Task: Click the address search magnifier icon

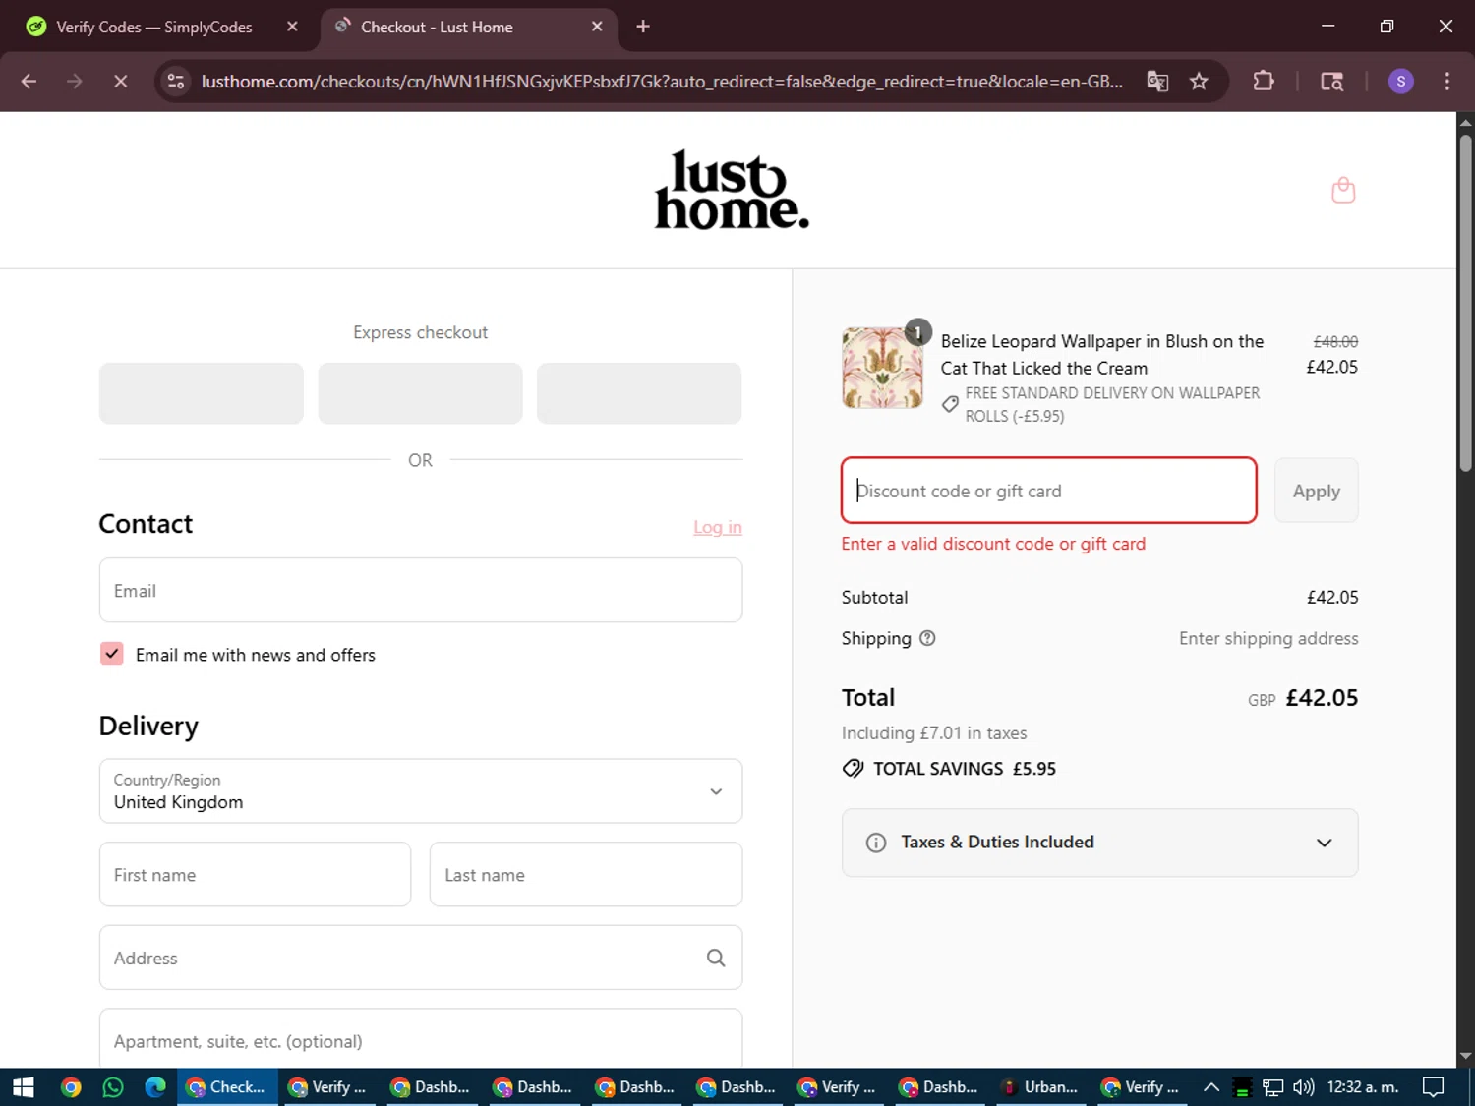Action: [x=716, y=958]
